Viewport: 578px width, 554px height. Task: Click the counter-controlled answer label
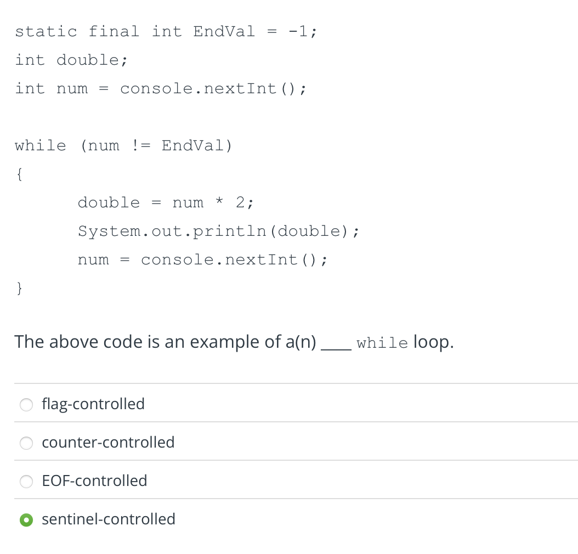coord(108,442)
